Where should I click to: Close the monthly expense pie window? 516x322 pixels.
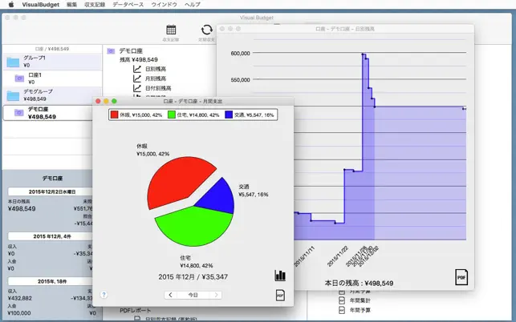98,101
